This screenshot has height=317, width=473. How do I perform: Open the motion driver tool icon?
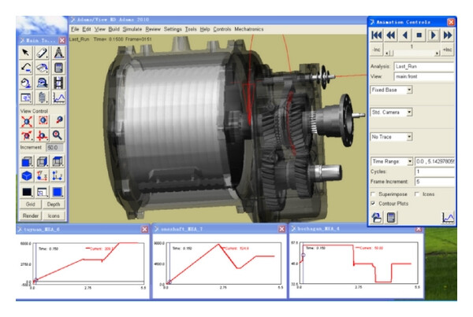(43, 68)
